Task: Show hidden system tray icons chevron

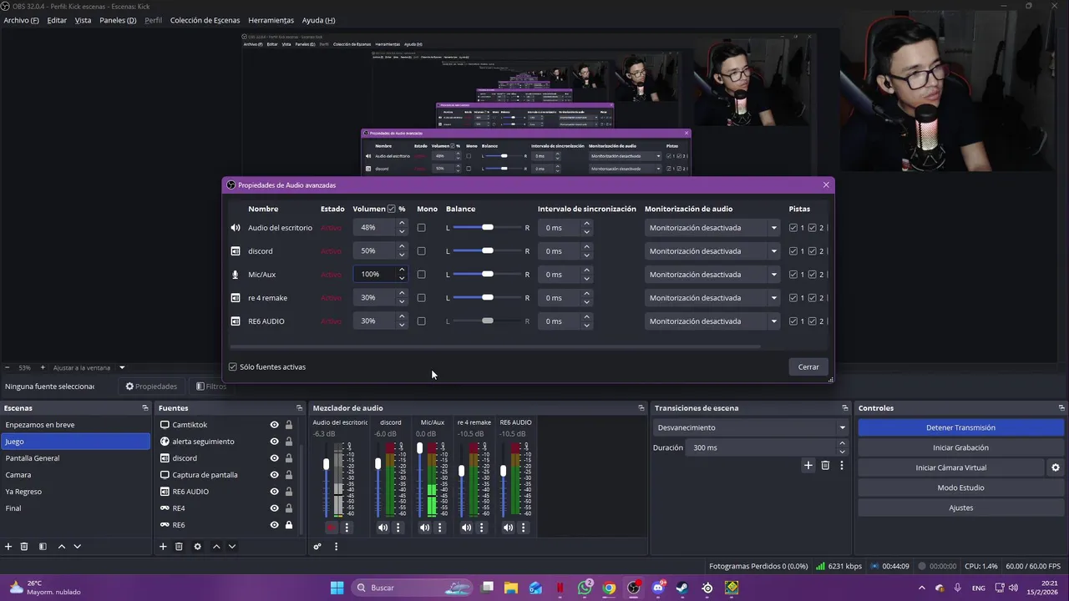Action: pos(922,588)
